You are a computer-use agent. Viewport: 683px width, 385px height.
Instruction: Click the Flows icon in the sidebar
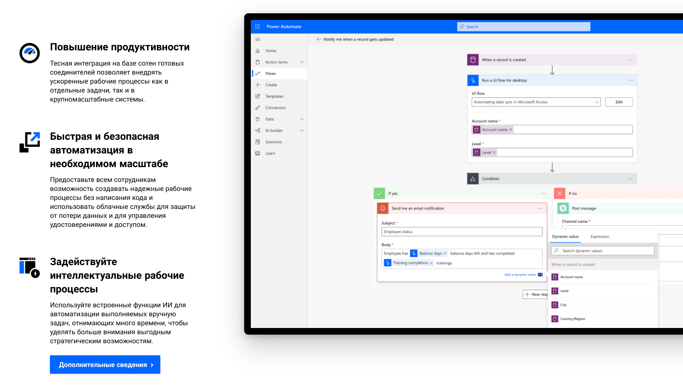(257, 73)
